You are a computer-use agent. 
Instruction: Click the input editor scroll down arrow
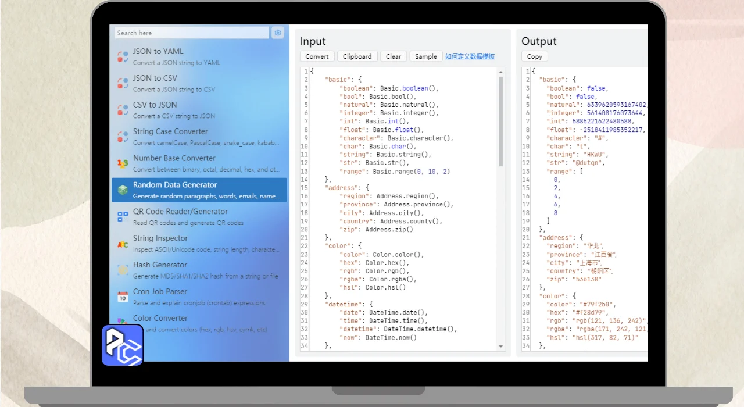coord(501,347)
